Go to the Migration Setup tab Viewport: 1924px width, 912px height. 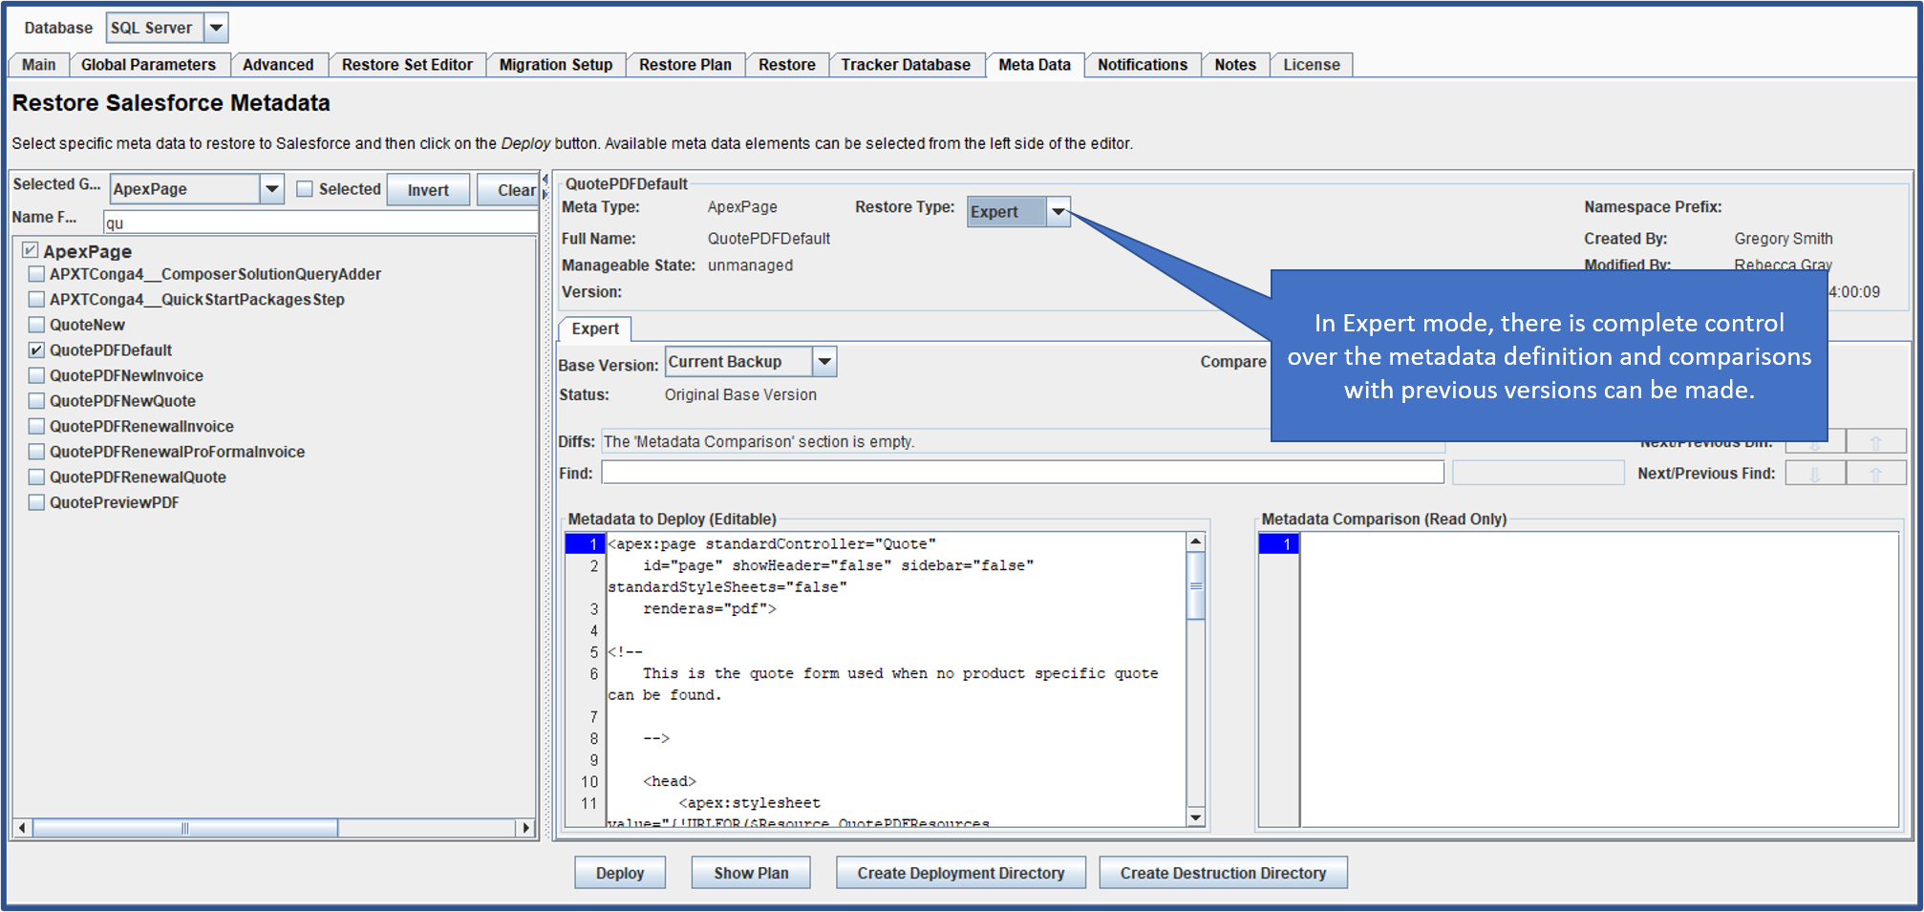pyautogui.click(x=556, y=65)
